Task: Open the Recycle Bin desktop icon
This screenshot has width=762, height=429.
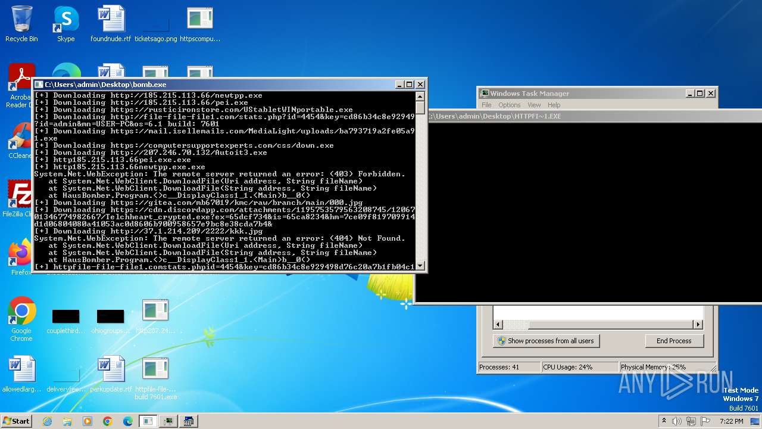Action: [x=21, y=24]
